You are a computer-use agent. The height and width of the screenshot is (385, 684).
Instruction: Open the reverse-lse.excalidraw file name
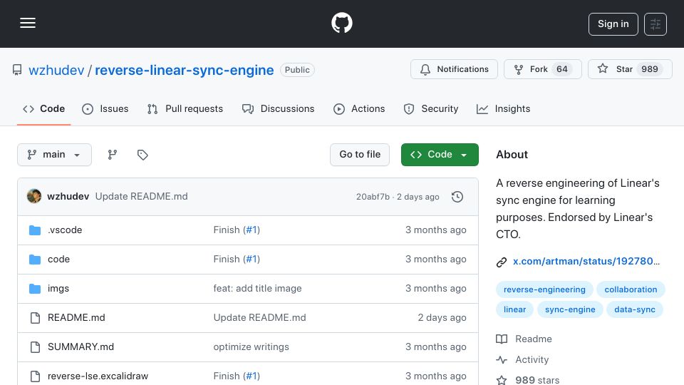coord(98,376)
